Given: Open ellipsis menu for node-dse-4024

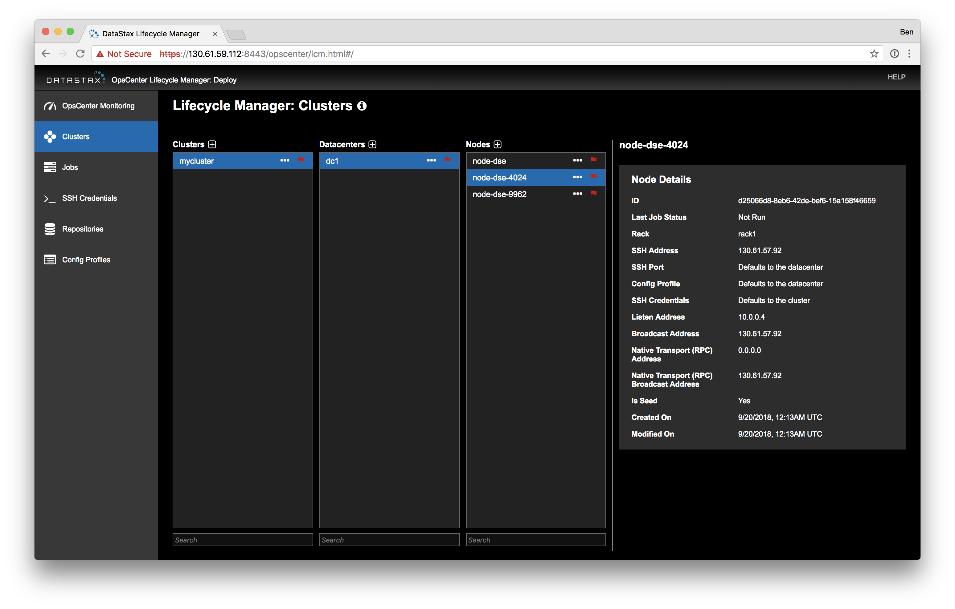Looking at the screenshot, I should [577, 177].
